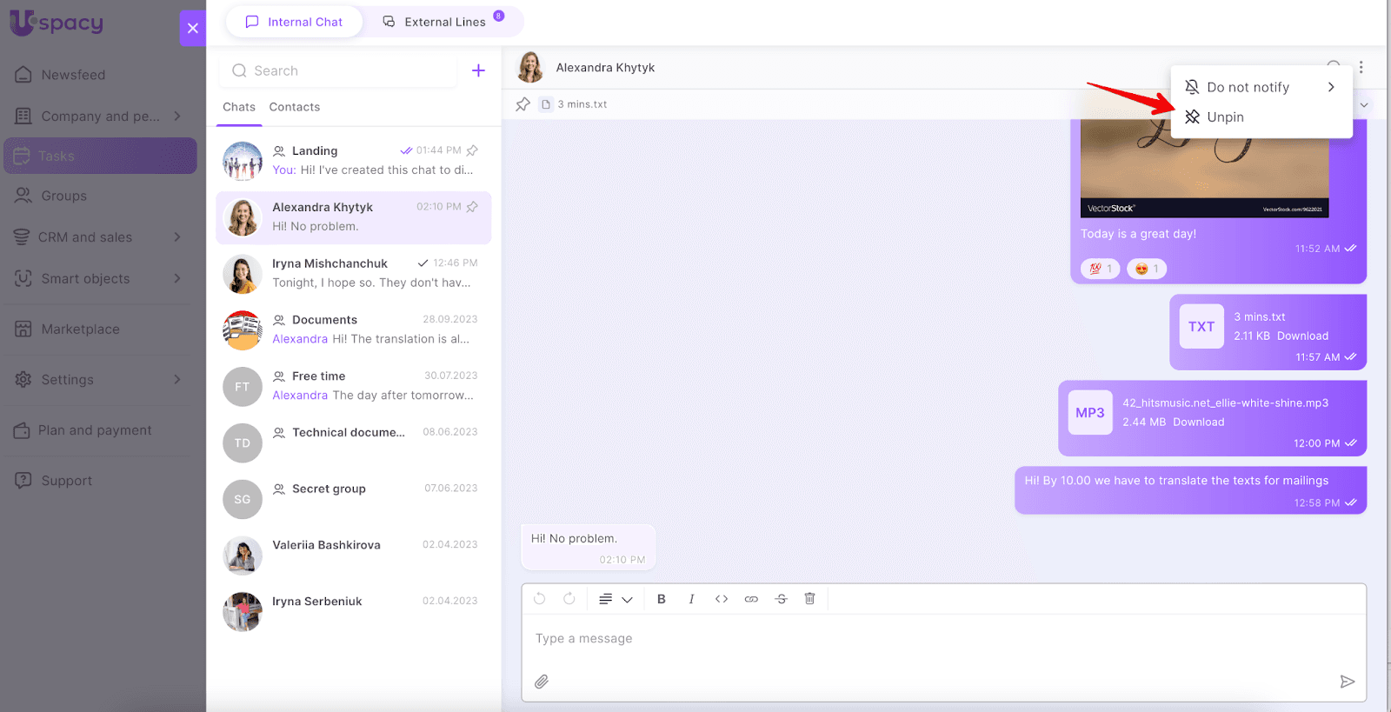The height and width of the screenshot is (712, 1391).
Task: Toggle strikethrough formatting in editor
Action: [x=781, y=599]
